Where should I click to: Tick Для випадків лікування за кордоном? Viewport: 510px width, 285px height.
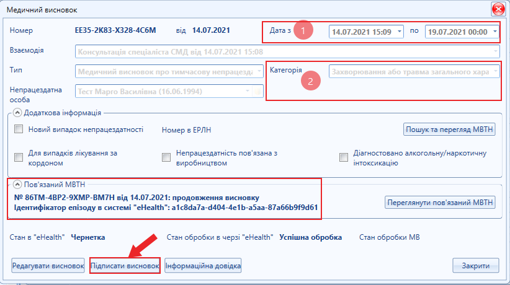click(x=19, y=157)
